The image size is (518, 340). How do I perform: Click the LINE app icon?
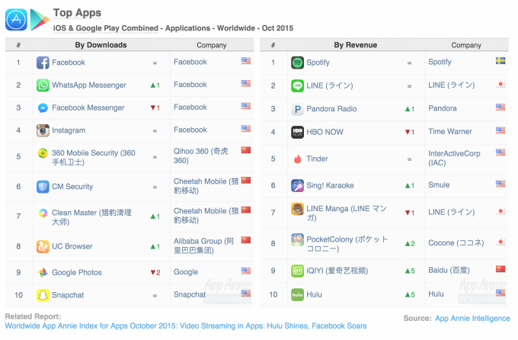(297, 85)
